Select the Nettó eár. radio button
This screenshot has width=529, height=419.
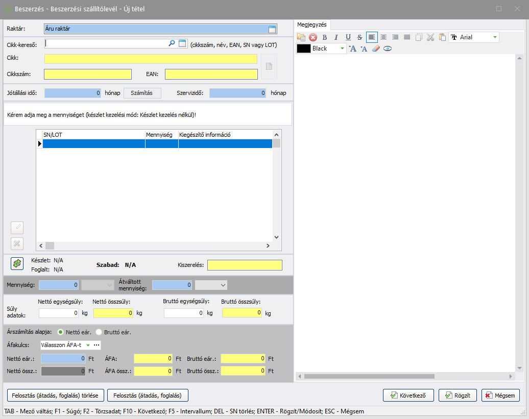[61, 332]
